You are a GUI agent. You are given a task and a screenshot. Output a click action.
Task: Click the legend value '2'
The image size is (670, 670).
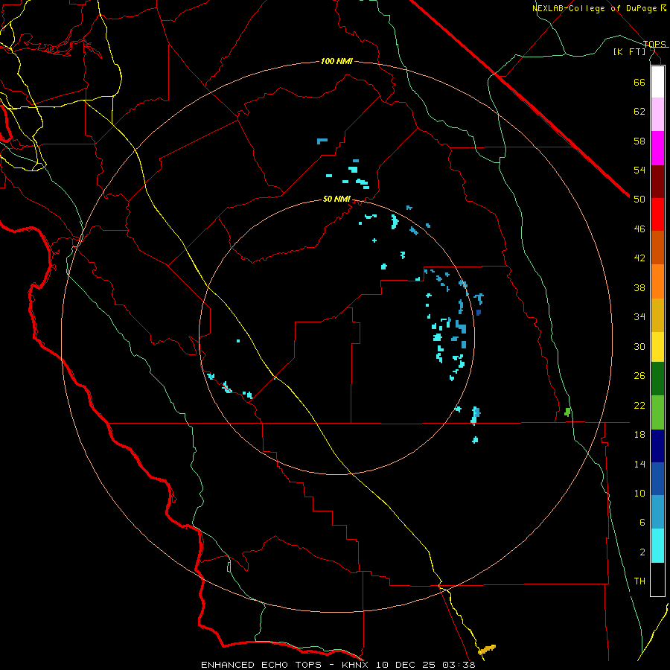point(642,552)
